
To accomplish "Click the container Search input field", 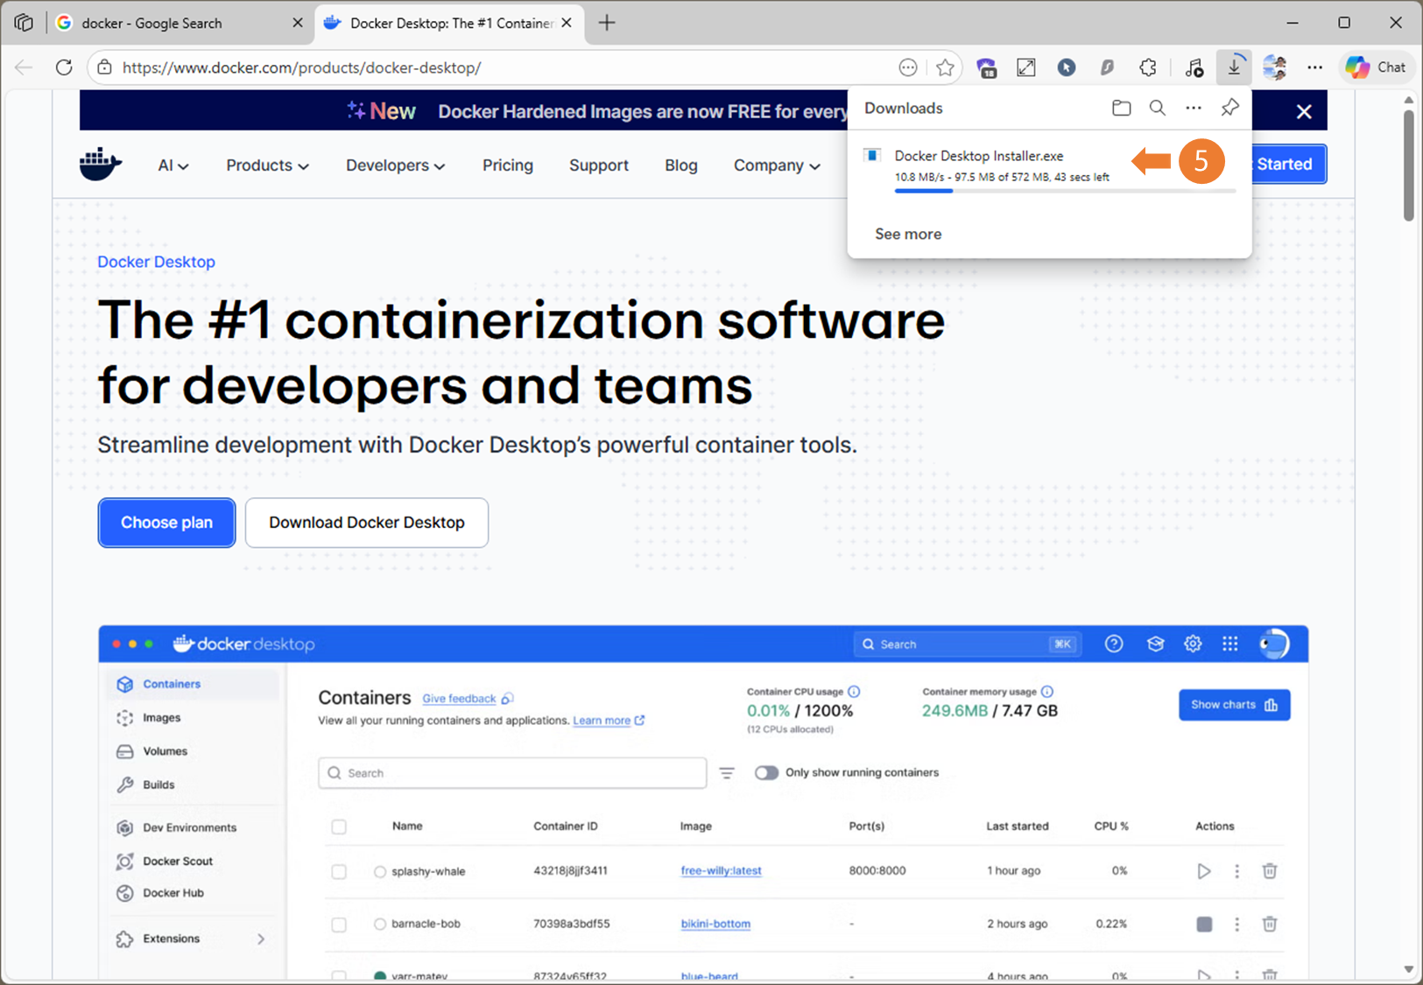I will (x=512, y=773).
